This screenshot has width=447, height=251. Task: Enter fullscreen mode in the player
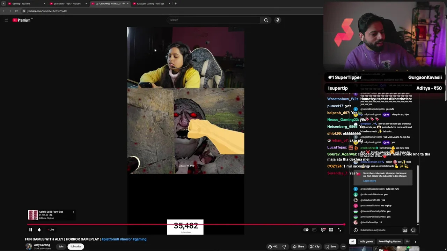click(x=339, y=230)
